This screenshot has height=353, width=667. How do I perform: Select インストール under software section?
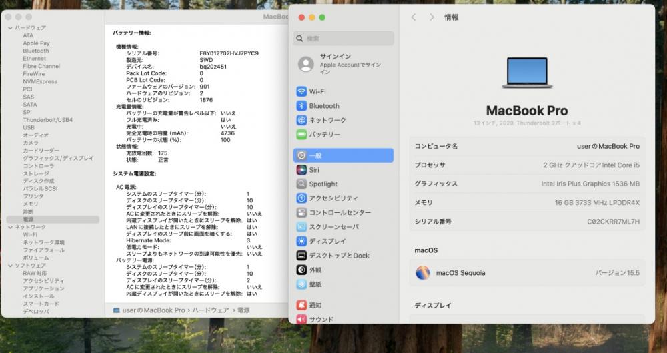pyautogui.click(x=39, y=296)
